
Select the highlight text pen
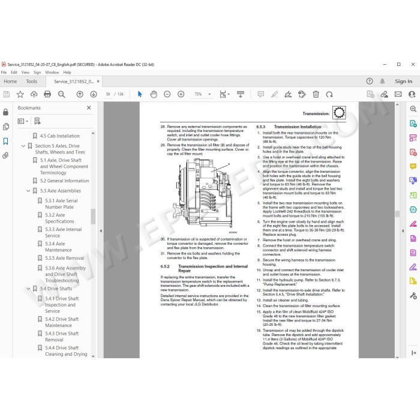click(274, 94)
